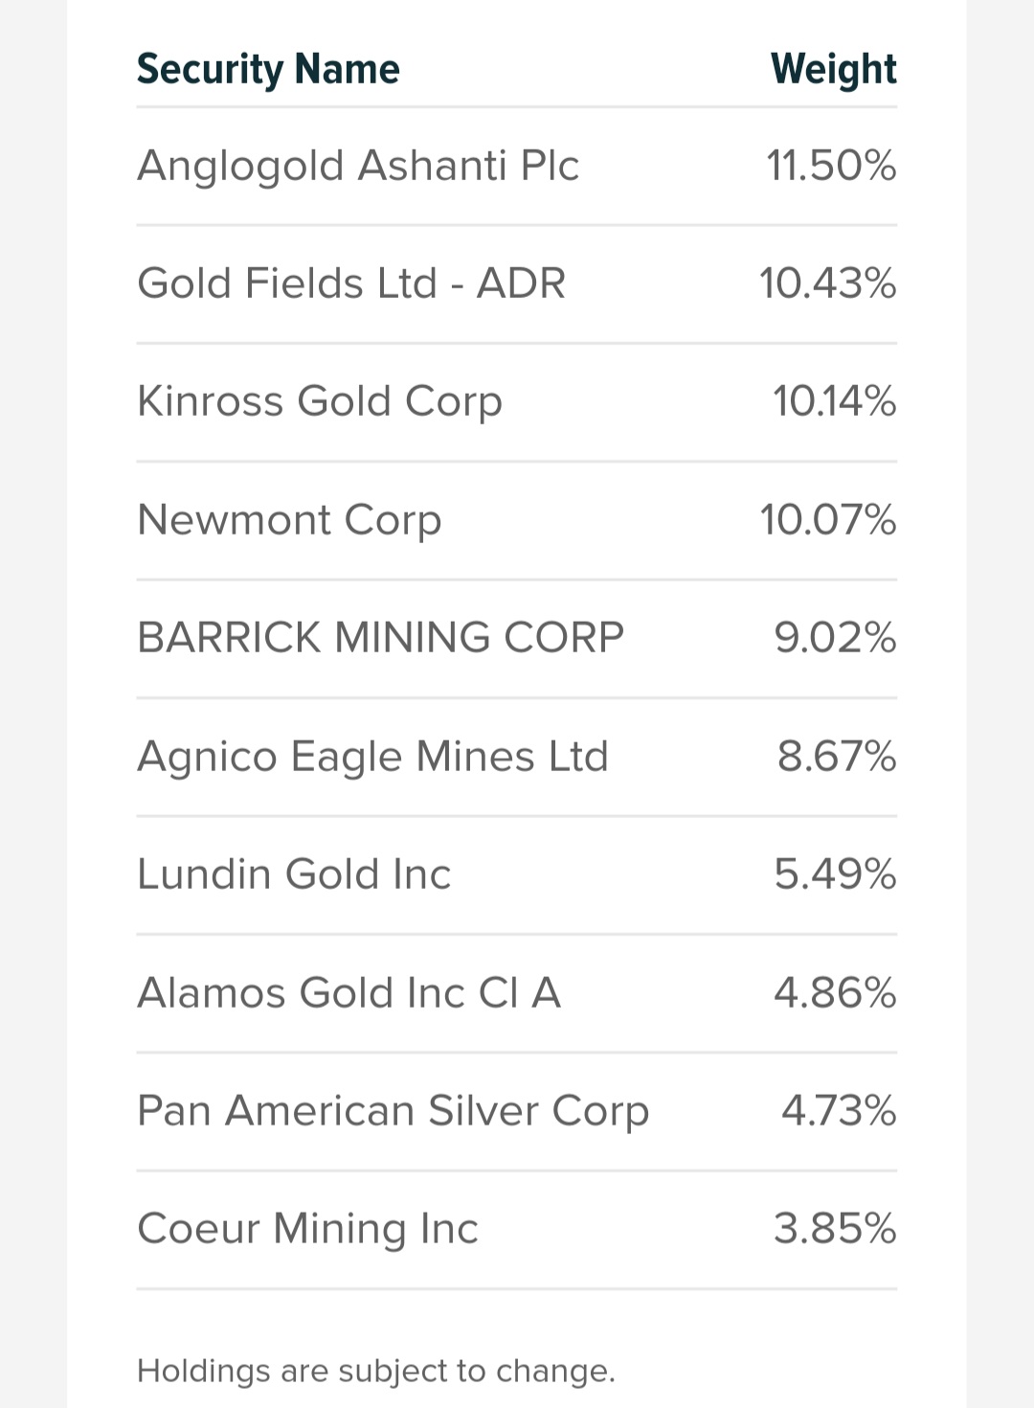
Task: Click the Weight column header
Action: (x=834, y=69)
